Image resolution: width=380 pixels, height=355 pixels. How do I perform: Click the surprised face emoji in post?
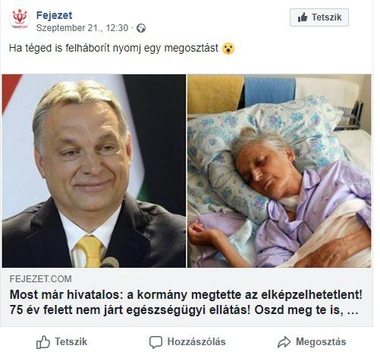[x=228, y=49]
